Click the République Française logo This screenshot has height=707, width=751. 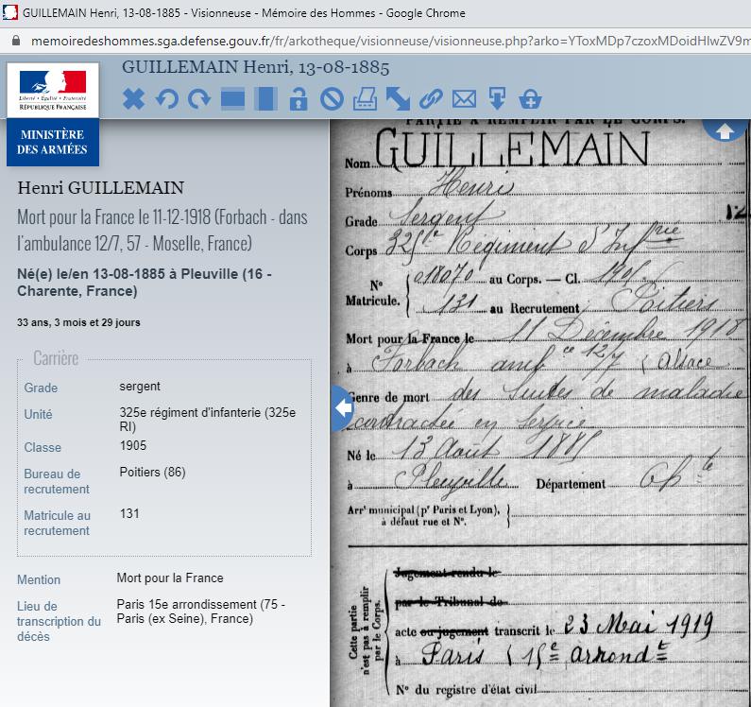click(53, 91)
